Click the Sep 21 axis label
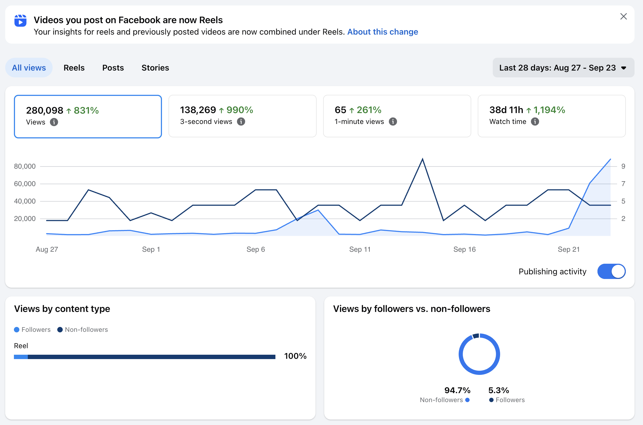 click(569, 249)
